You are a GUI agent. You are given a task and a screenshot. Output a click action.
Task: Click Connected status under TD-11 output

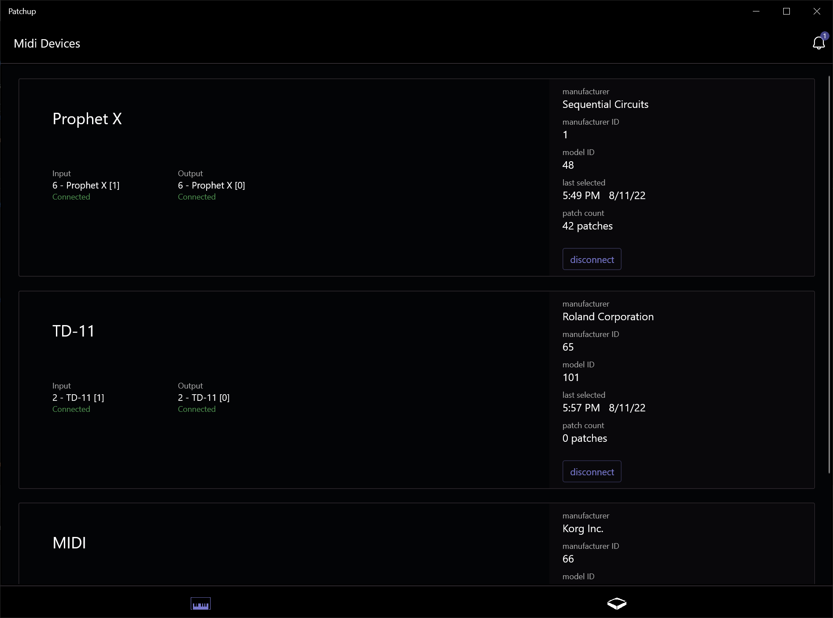click(x=197, y=409)
